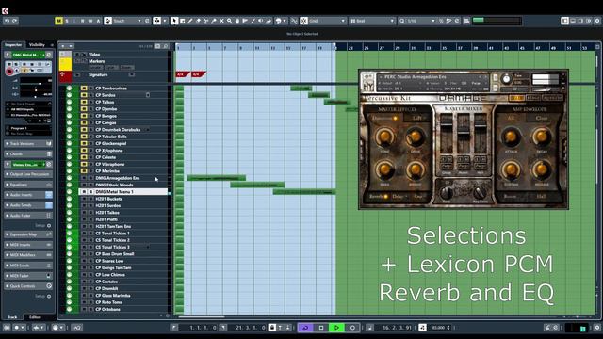The image size is (603, 339).
Task: Click the Undo arrow in the toolbar
Action: (x=7, y=21)
